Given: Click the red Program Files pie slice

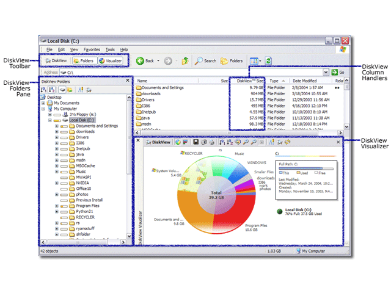Looking at the screenshot, I should (234, 214).
